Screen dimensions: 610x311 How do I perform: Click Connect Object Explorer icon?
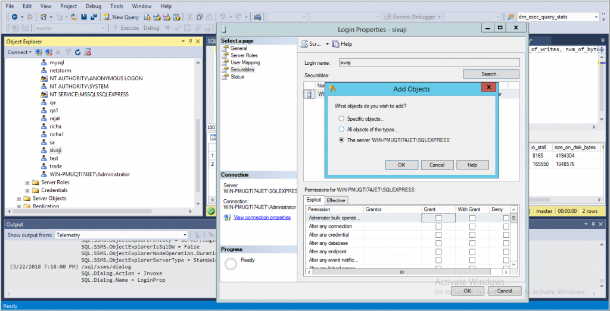click(39, 52)
